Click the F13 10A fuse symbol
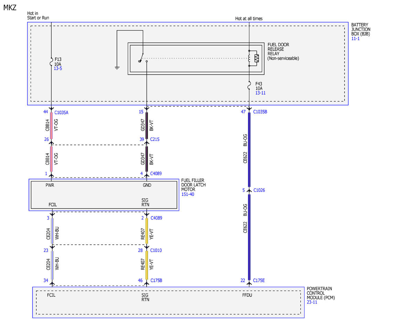Screen dimensions: 413x319 tap(51, 64)
